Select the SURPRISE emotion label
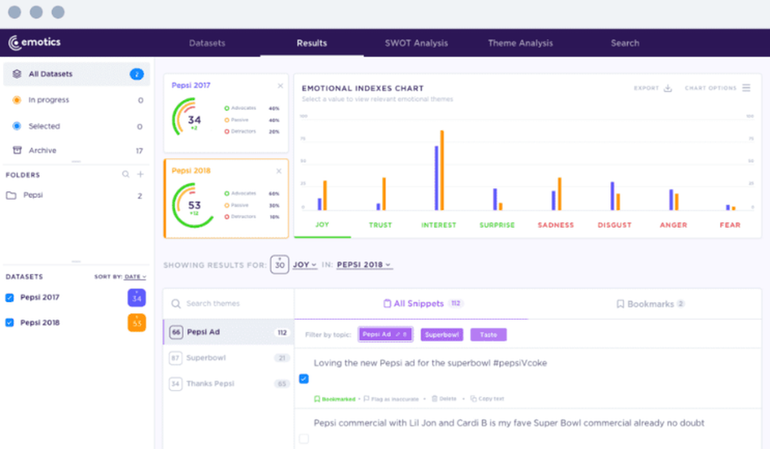This screenshot has height=449, width=770. 497,225
